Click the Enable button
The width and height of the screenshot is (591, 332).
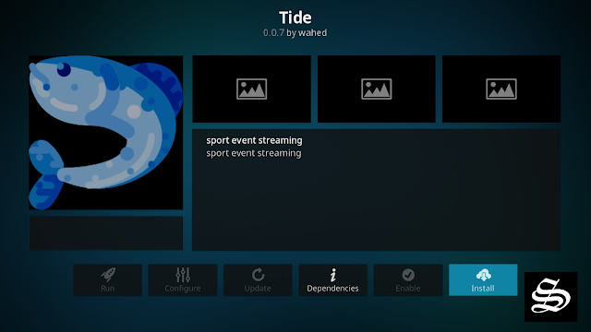coord(408,279)
